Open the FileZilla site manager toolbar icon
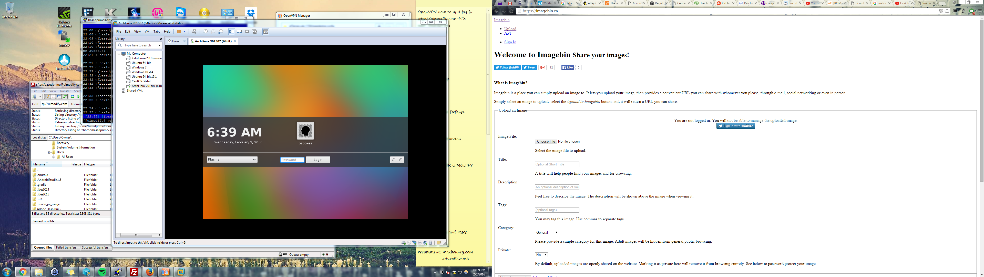Viewport: 984px width, 277px height. coord(35,97)
